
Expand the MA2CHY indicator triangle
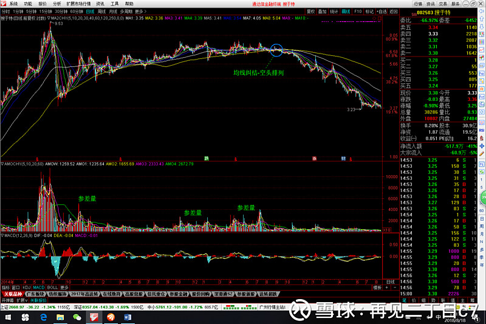(49, 18)
